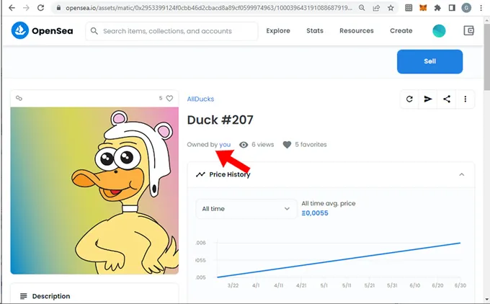Open the three-dot more options menu
The image size is (490, 304).
coord(465,99)
